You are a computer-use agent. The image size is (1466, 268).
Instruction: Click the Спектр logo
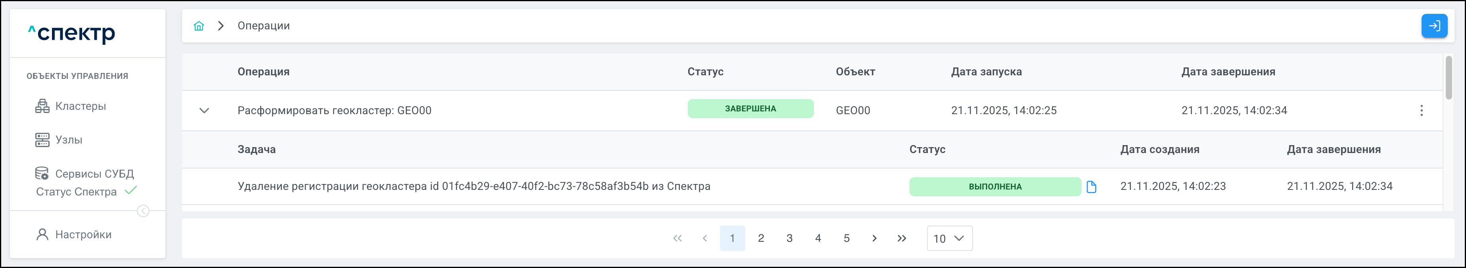tap(72, 34)
